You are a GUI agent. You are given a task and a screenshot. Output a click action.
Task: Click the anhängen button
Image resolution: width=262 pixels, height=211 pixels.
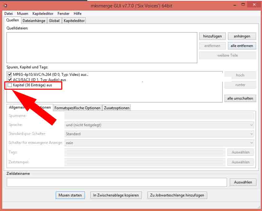pos(242,36)
